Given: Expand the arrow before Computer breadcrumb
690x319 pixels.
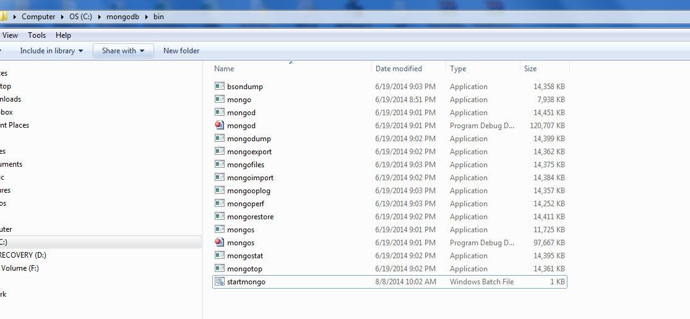Looking at the screenshot, I should [x=14, y=17].
